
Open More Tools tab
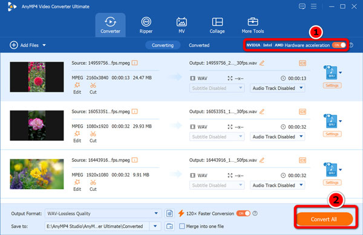point(253,25)
